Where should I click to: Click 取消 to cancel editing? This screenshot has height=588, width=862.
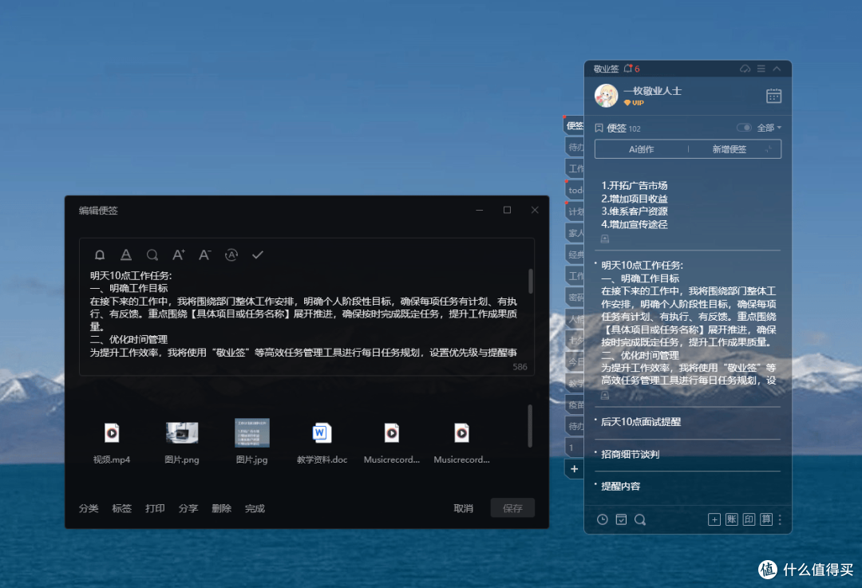pos(464,508)
